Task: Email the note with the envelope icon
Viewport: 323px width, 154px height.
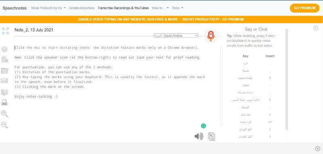Action: pyautogui.click(x=4, y=80)
